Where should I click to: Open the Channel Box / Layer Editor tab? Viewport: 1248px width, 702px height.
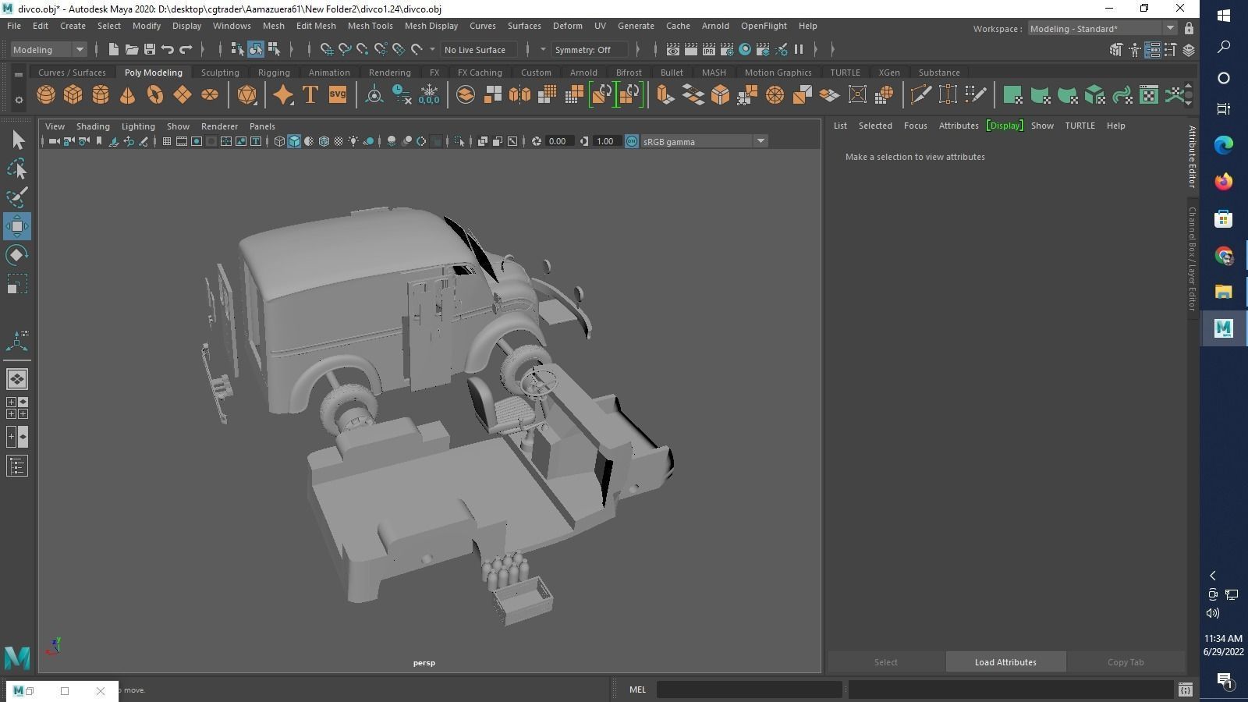coord(1192,259)
